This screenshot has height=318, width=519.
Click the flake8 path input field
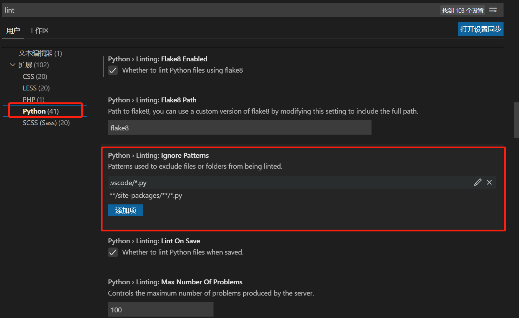point(239,127)
